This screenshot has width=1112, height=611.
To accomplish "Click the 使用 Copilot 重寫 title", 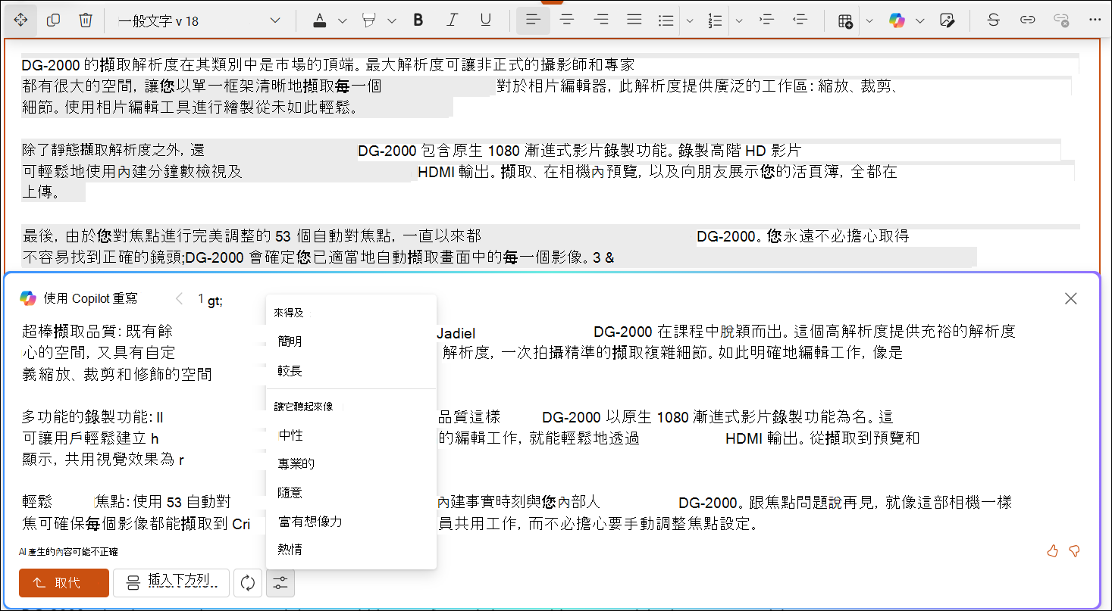I will (91, 299).
